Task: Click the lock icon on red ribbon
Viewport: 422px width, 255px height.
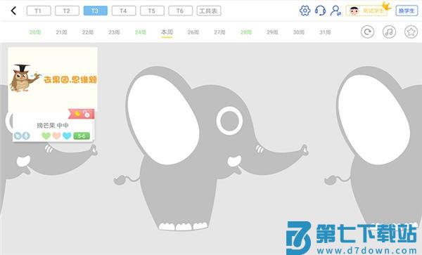Action: (x=87, y=114)
